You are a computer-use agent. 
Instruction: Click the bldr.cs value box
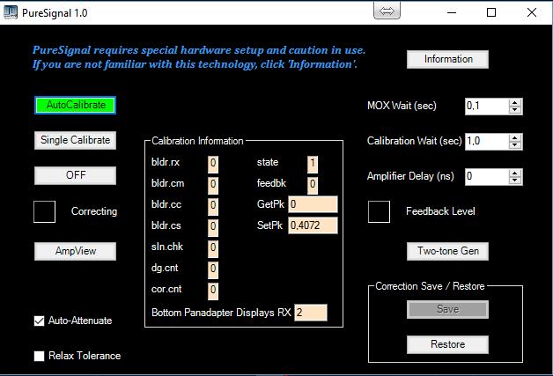coord(213,228)
